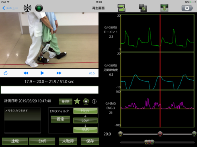Click the reload loop icon
Viewport: 197px width, 147px height.
point(6,73)
